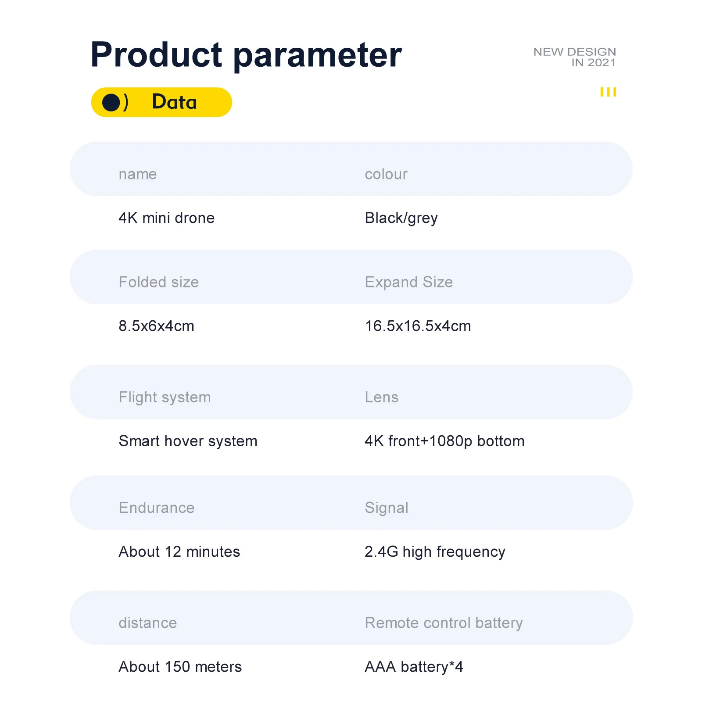
Task: Select "Smart hover system" text
Action: click(188, 441)
